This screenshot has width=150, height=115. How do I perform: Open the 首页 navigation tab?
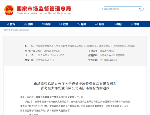[12, 24]
